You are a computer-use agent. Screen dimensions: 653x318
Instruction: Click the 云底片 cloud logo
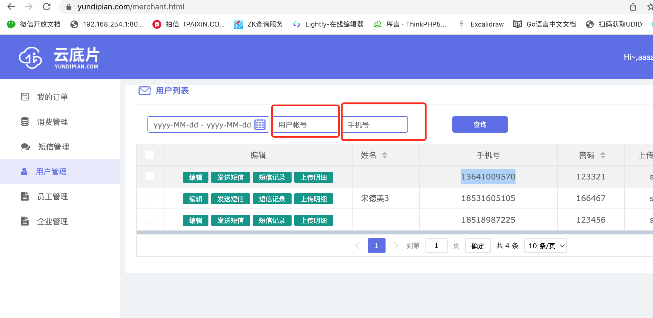pyautogui.click(x=30, y=58)
